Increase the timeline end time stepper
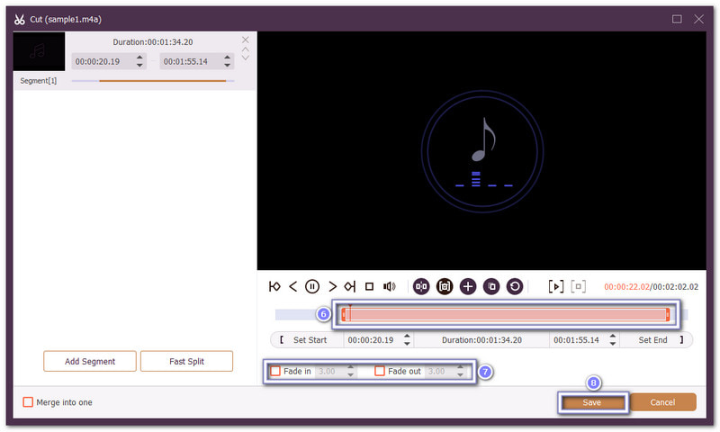 (613, 337)
